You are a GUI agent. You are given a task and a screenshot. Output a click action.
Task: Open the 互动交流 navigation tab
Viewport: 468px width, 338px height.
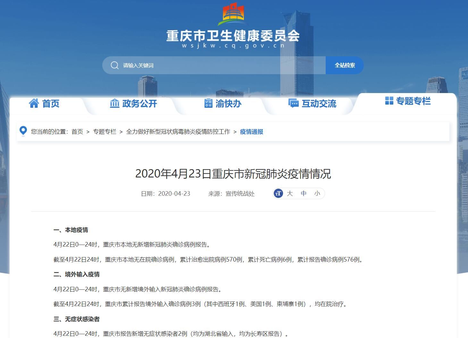(319, 104)
